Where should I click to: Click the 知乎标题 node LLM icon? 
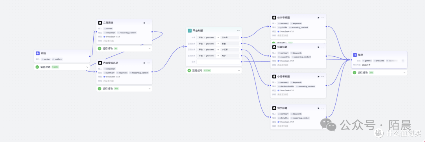point(274,108)
